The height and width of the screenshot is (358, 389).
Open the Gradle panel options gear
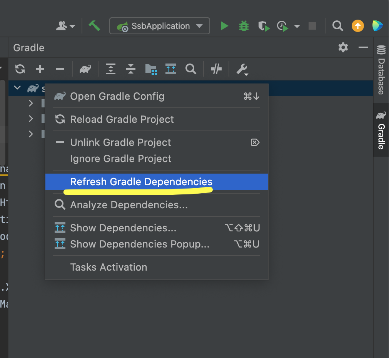(343, 47)
